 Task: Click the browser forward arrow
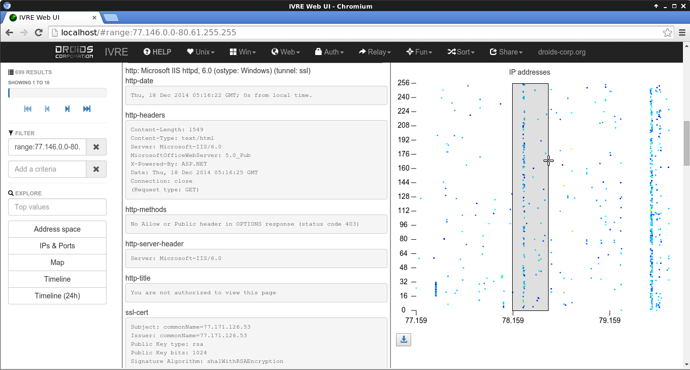(x=24, y=33)
